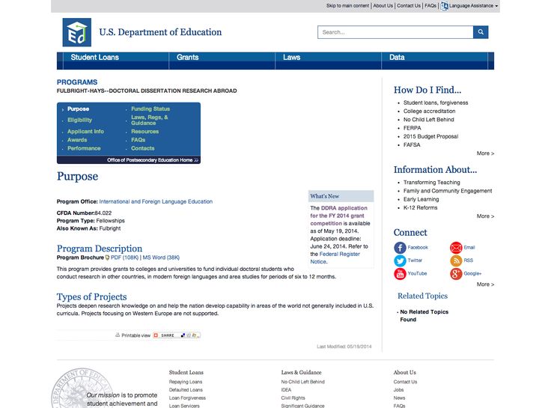The image size is (551, 408).
Task: Open Civil Rights footer link
Action: (x=293, y=398)
